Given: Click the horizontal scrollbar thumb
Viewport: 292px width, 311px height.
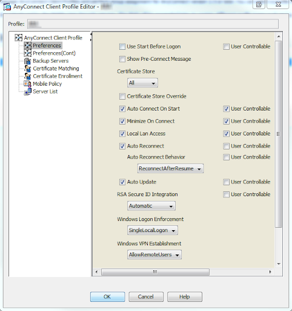Looking at the screenshot, I should tap(155, 272).
